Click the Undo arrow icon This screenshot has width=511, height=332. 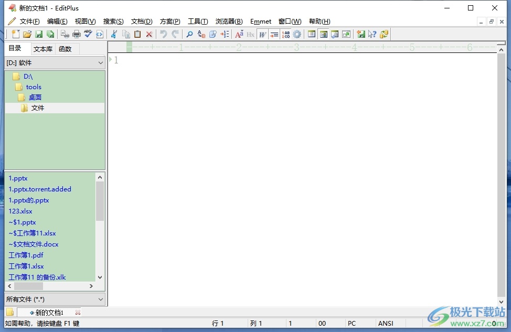pos(163,35)
